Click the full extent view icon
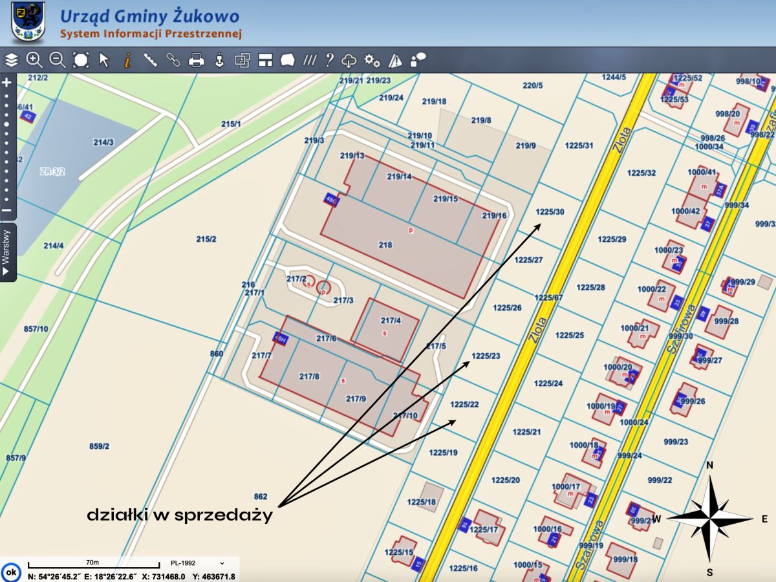The height and width of the screenshot is (582, 776). point(81,60)
